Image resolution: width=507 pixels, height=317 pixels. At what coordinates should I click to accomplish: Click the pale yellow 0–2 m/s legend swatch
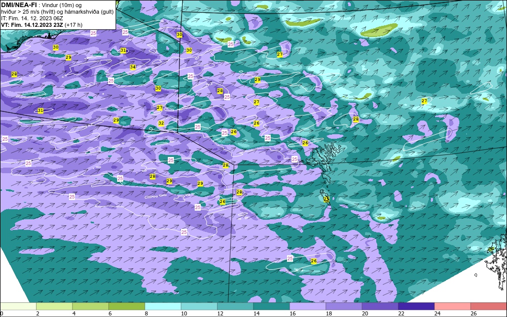coord(18,306)
